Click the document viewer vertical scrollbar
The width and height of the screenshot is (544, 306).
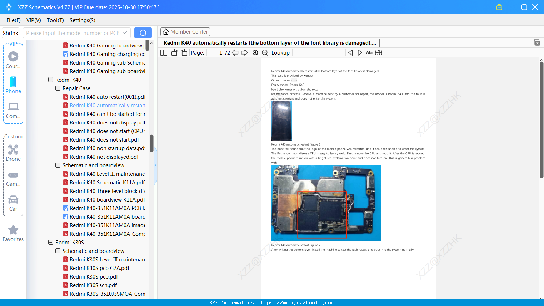pos(541,119)
